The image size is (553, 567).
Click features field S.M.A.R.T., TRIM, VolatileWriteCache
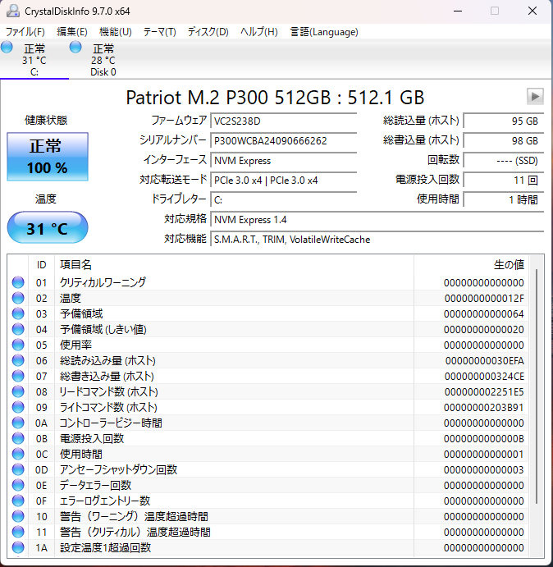click(x=377, y=240)
